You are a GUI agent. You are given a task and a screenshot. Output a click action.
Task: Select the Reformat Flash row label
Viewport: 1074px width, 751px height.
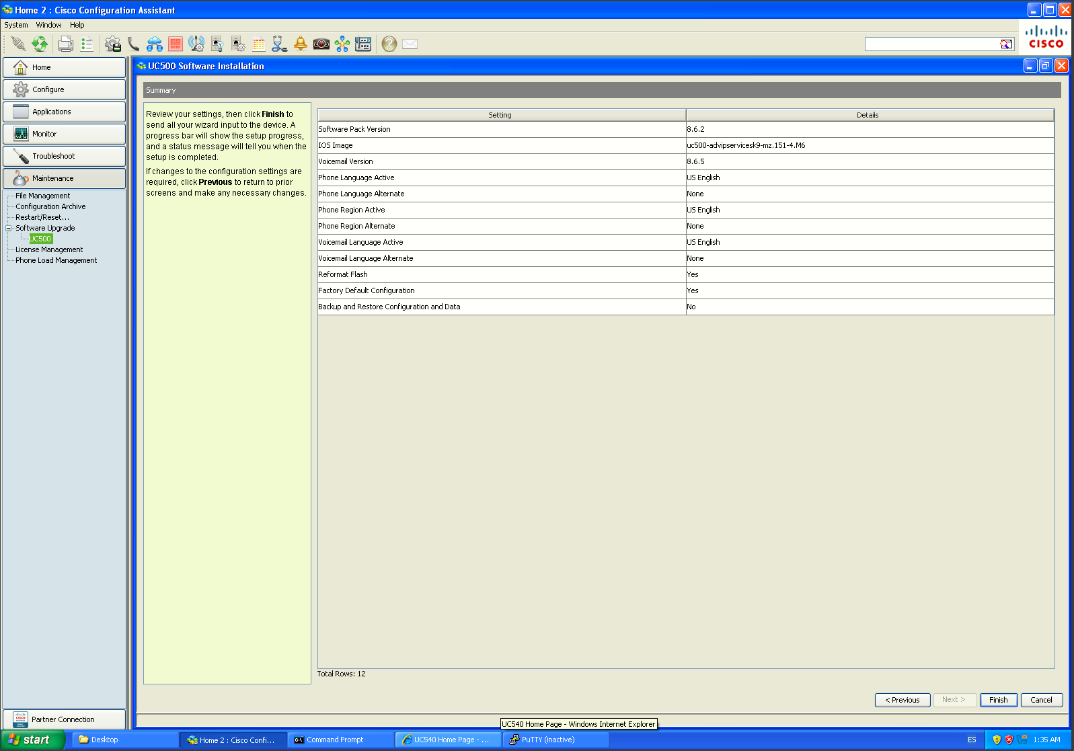click(343, 274)
